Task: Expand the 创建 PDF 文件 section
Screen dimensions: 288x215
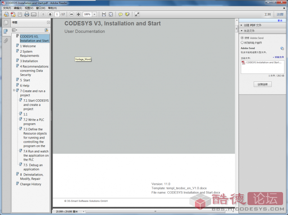Action: pos(242,25)
